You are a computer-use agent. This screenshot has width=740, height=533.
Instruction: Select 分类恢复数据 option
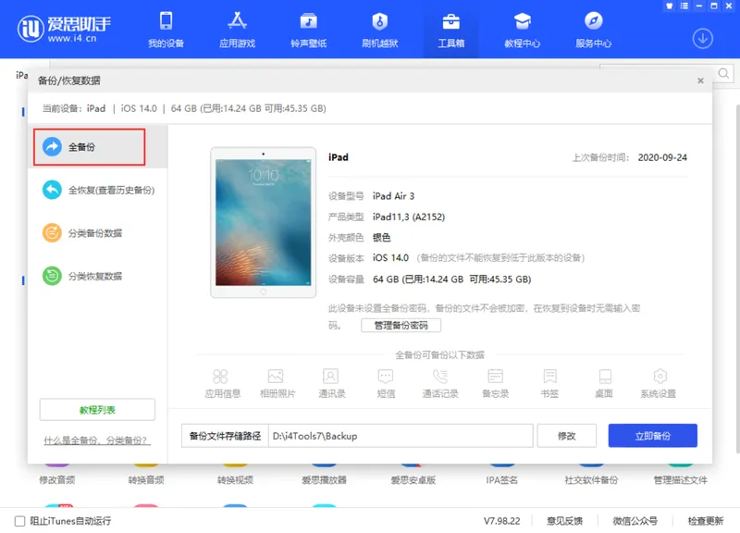(82, 276)
